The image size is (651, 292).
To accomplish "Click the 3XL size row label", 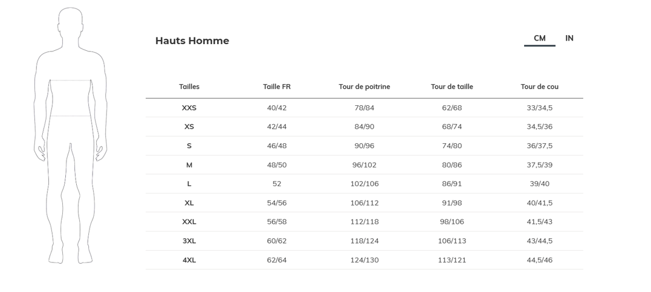I will pyautogui.click(x=189, y=241).
